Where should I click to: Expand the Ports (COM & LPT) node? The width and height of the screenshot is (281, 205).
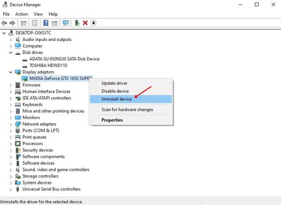11,131
